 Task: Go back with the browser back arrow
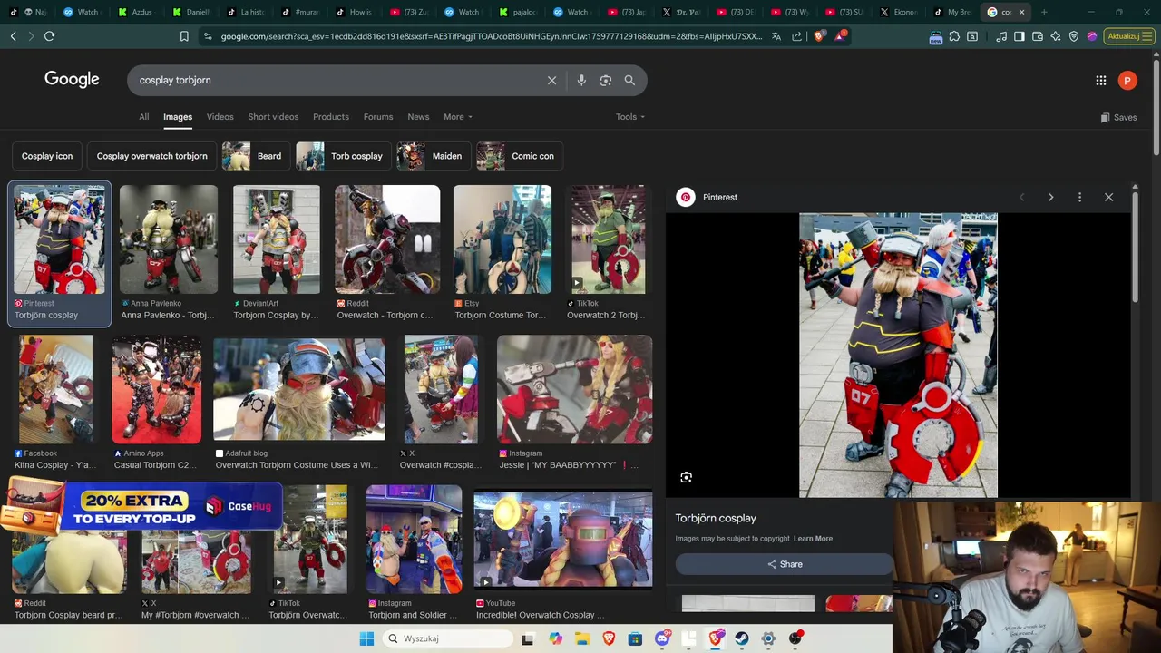tap(13, 36)
